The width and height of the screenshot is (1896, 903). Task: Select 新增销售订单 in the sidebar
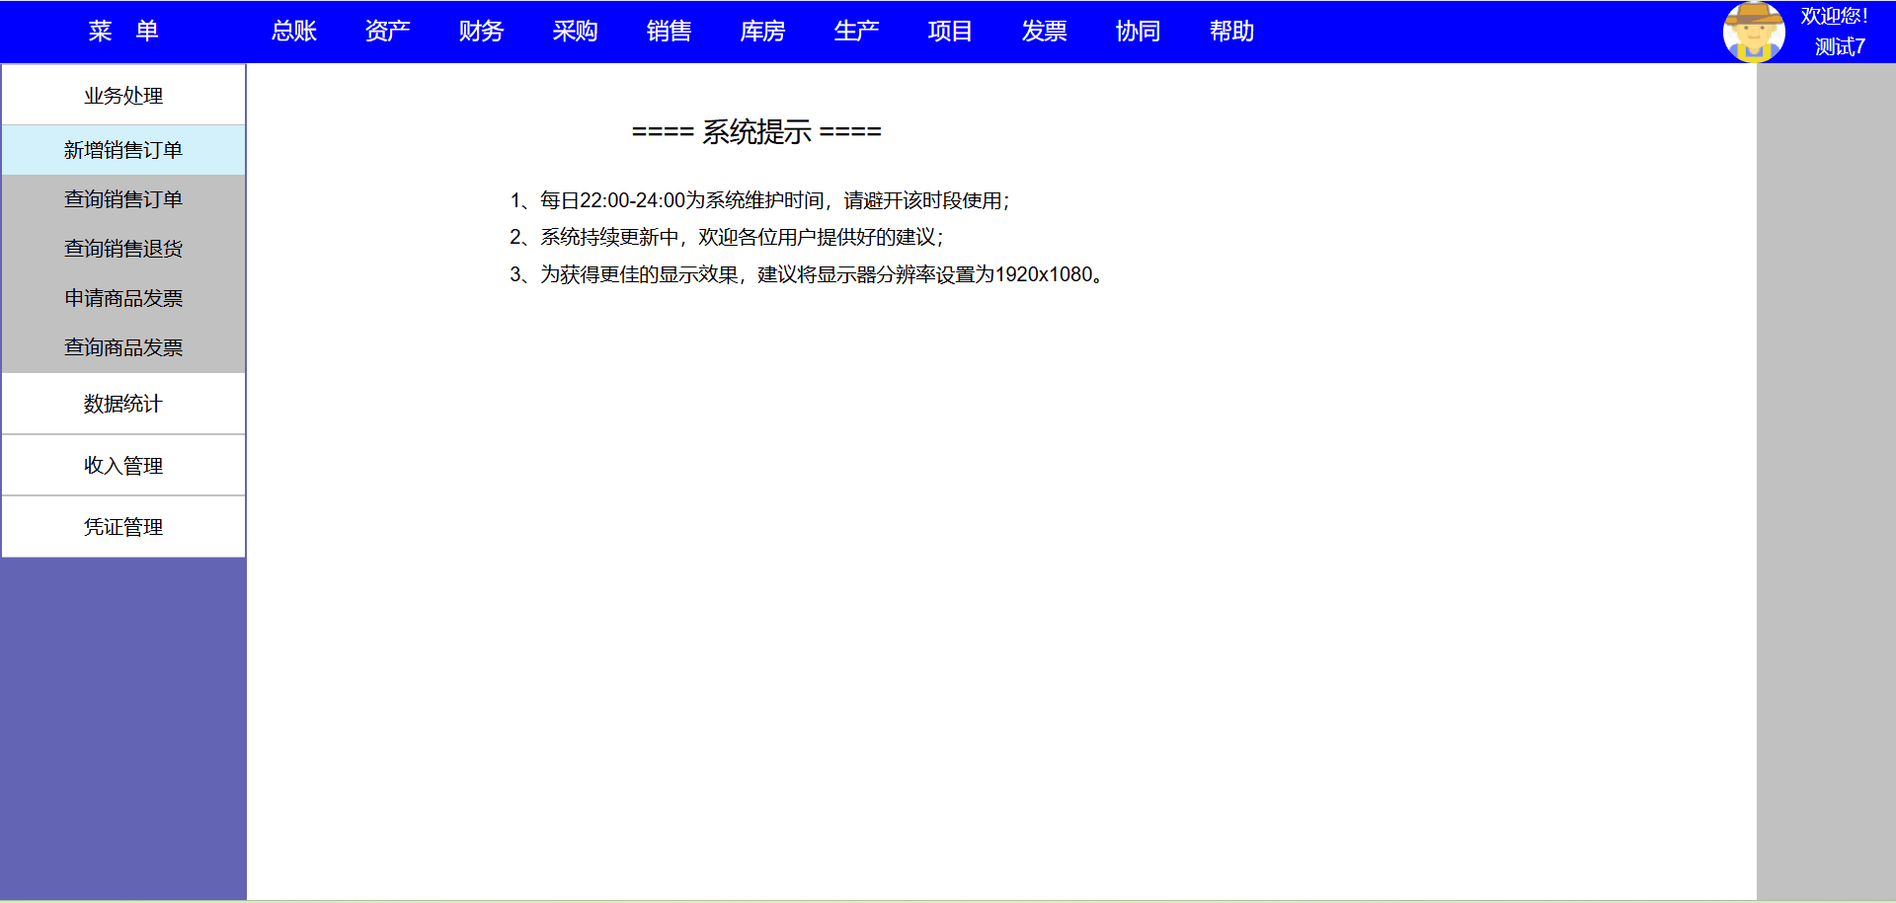(123, 150)
